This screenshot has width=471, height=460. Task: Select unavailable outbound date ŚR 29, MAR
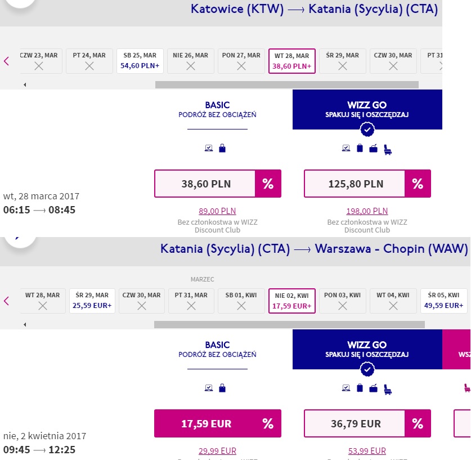click(343, 61)
